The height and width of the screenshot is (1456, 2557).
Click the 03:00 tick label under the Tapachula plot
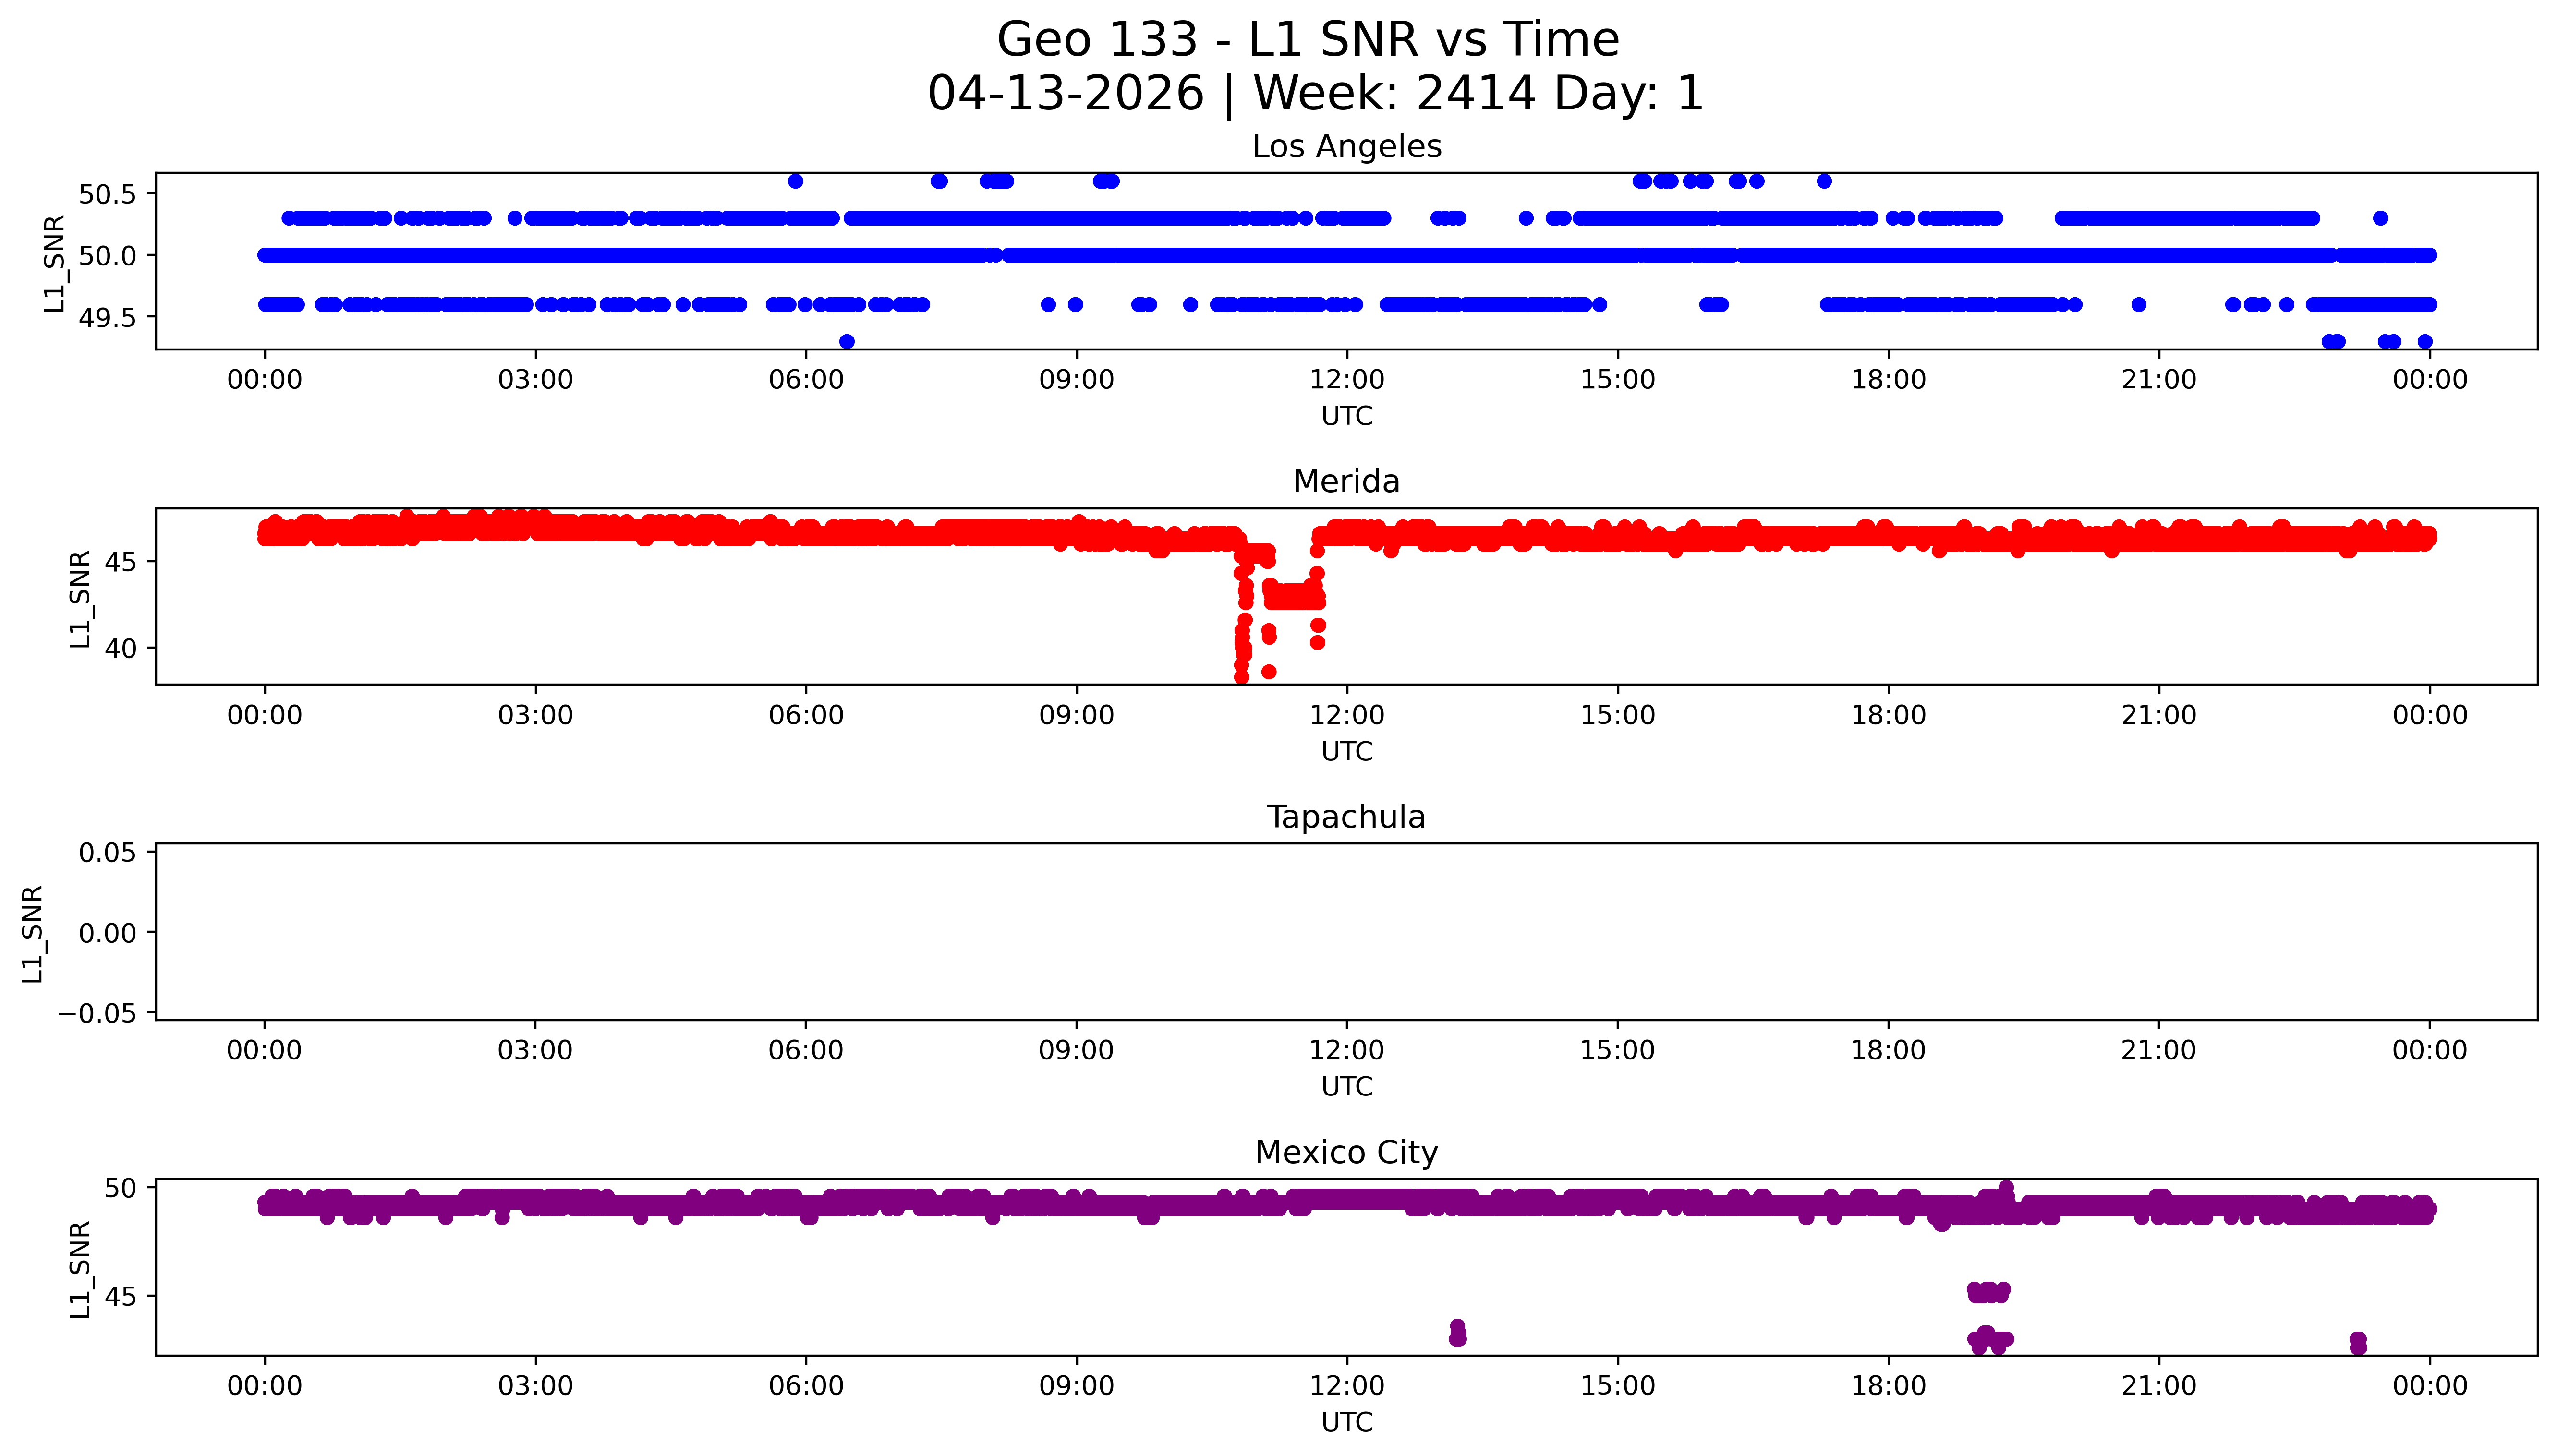tap(535, 1051)
